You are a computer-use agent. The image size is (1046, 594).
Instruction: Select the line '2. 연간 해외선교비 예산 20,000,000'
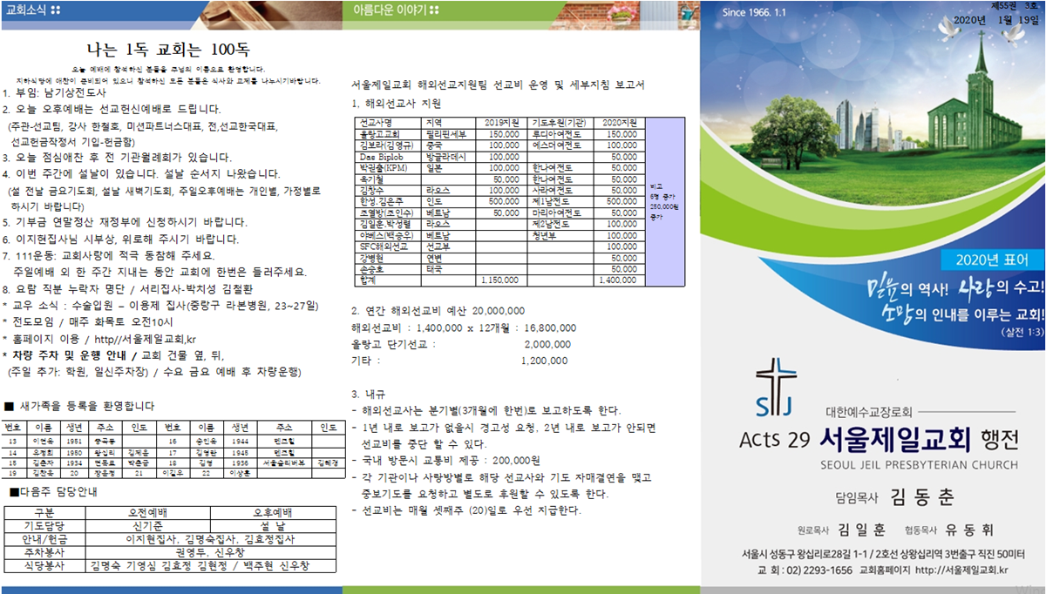tap(438, 310)
